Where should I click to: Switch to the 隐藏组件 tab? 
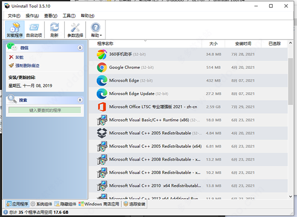click(x=65, y=204)
